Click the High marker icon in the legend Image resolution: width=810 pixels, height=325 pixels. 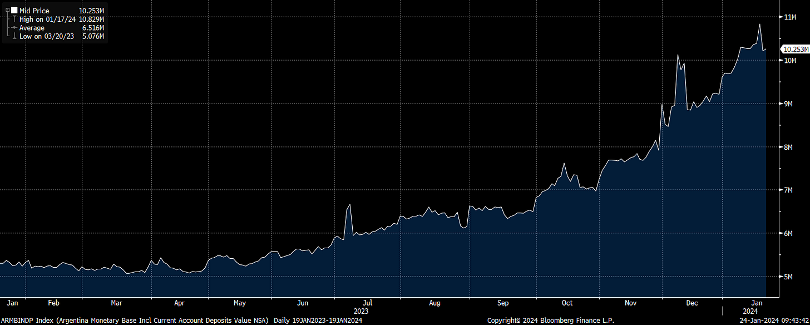(14, 19)
